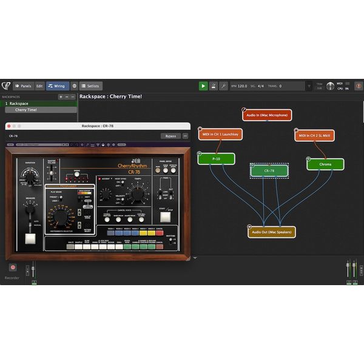
Task: Click the Bypass button in CR-78 window
Action: (170, 136)
